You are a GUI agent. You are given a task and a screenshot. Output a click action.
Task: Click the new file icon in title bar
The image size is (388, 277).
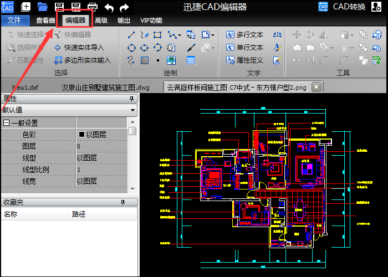pyautogui.click(x=25, y=7)
